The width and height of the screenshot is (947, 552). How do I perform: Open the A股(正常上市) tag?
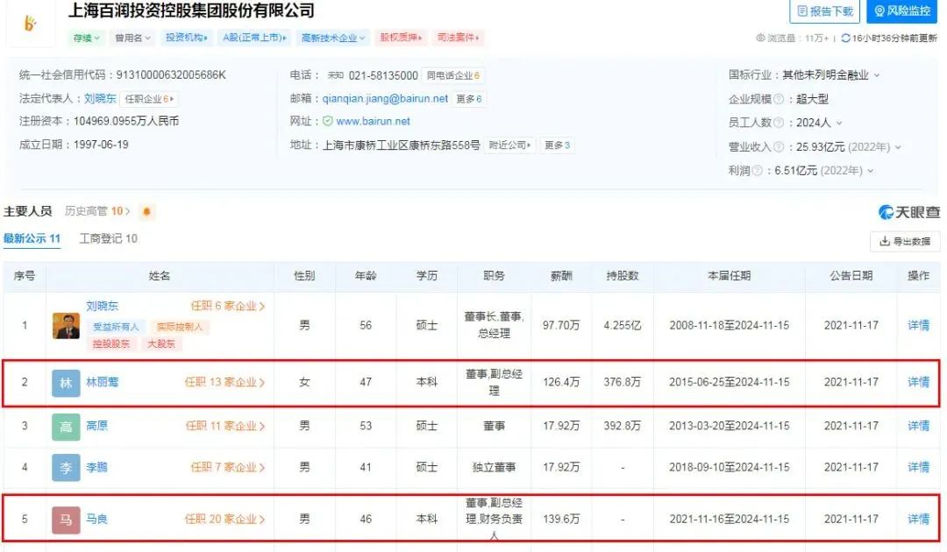(x=254, y=38)
